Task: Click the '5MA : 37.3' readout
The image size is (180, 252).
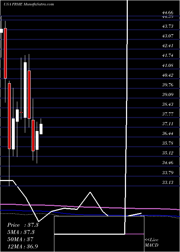Action: tap(21, 232)
